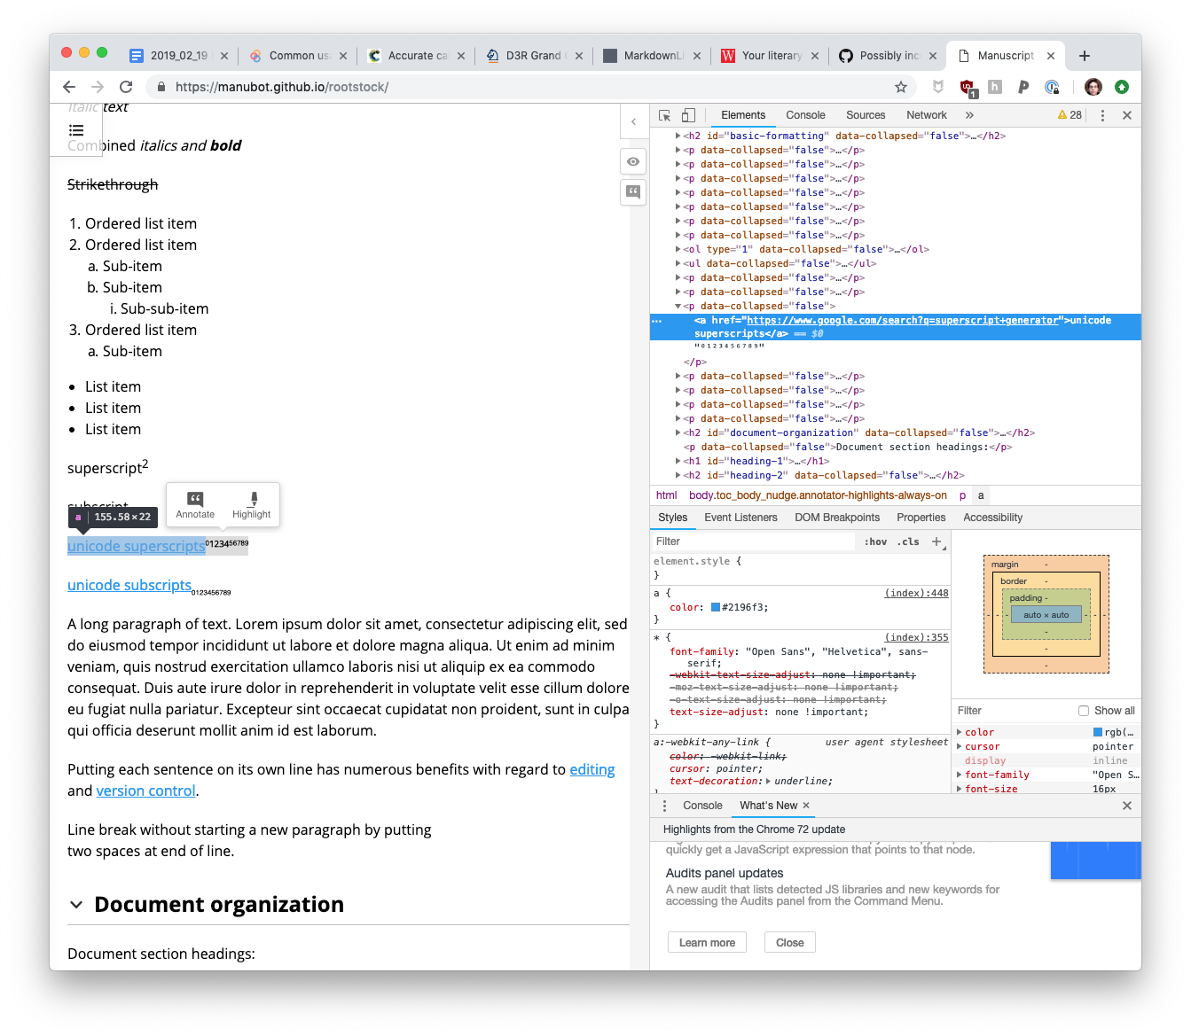1191x1036 pixels.
Task: Open the Chrome profile avatar
Action: (1093, 87)
